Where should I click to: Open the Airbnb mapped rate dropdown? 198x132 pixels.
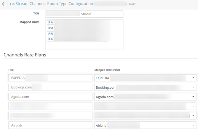pos(145,125)
